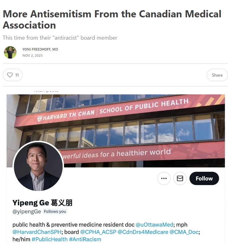
Task: Open the @CdnDrs4Medicare mention link
Action: point(143,232)
